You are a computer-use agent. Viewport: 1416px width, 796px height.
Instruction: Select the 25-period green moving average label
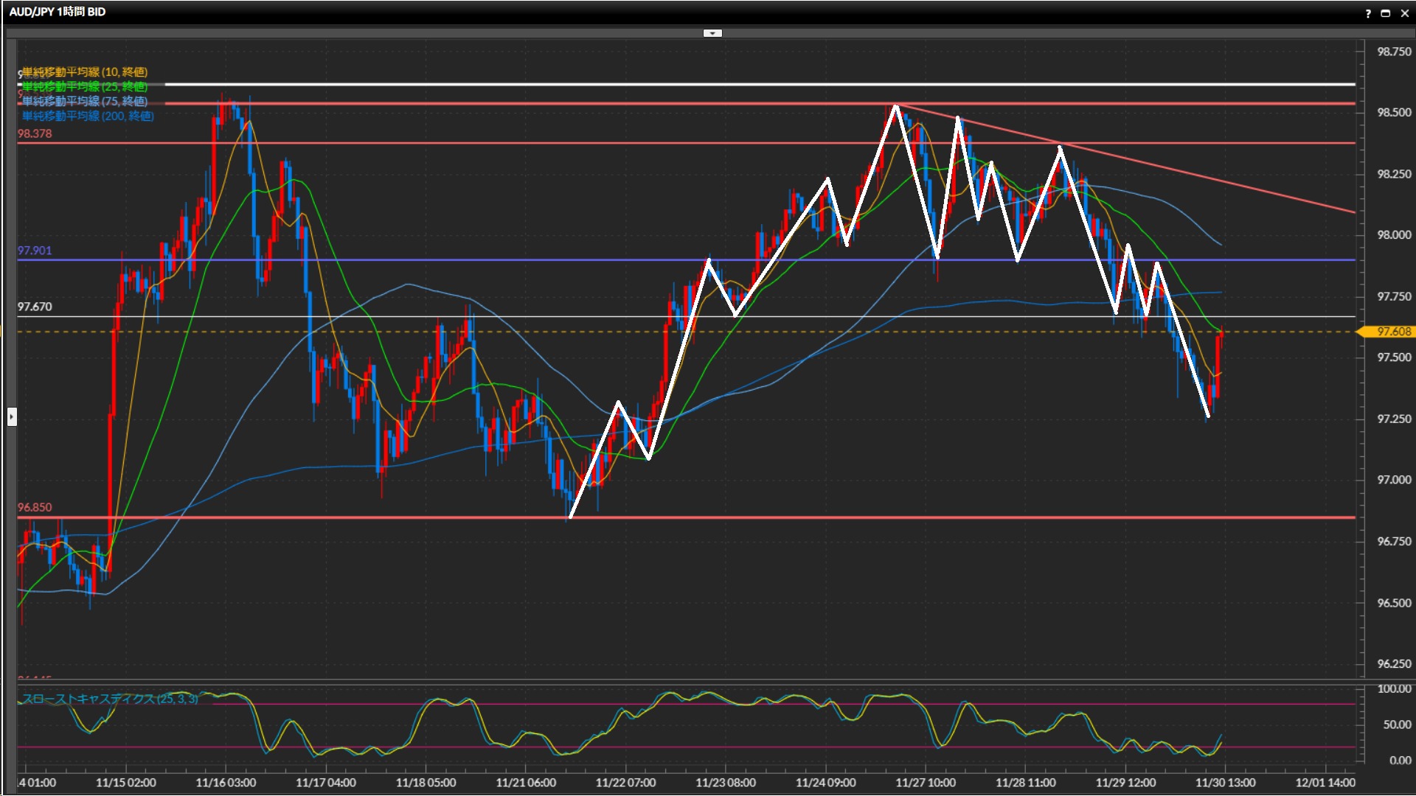[x=85, y=87]
